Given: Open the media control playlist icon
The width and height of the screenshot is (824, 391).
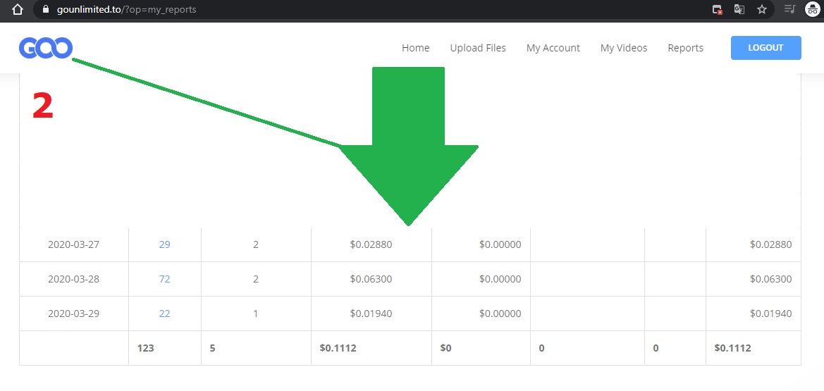Looking at the screenshot, I should pos(789,9).
